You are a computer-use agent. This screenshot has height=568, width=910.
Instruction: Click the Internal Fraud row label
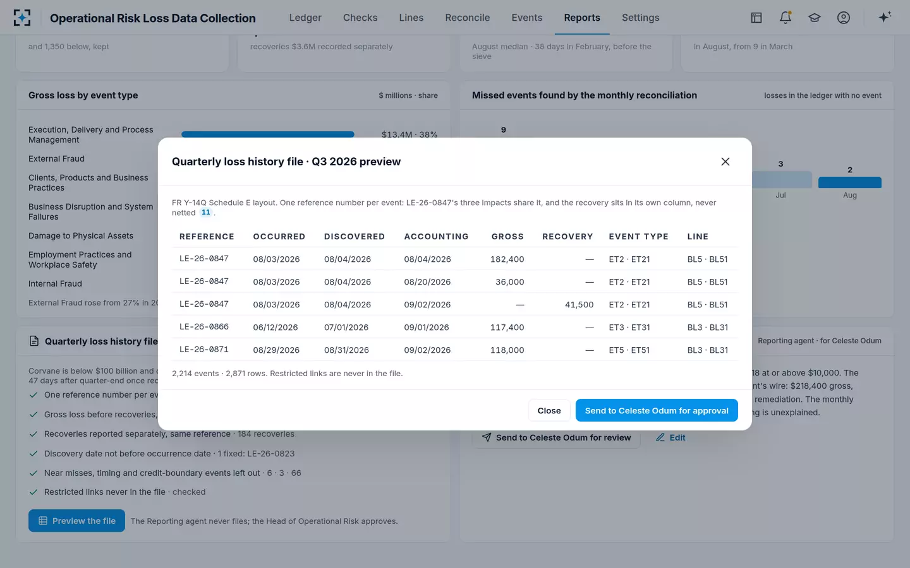[55, 284]
